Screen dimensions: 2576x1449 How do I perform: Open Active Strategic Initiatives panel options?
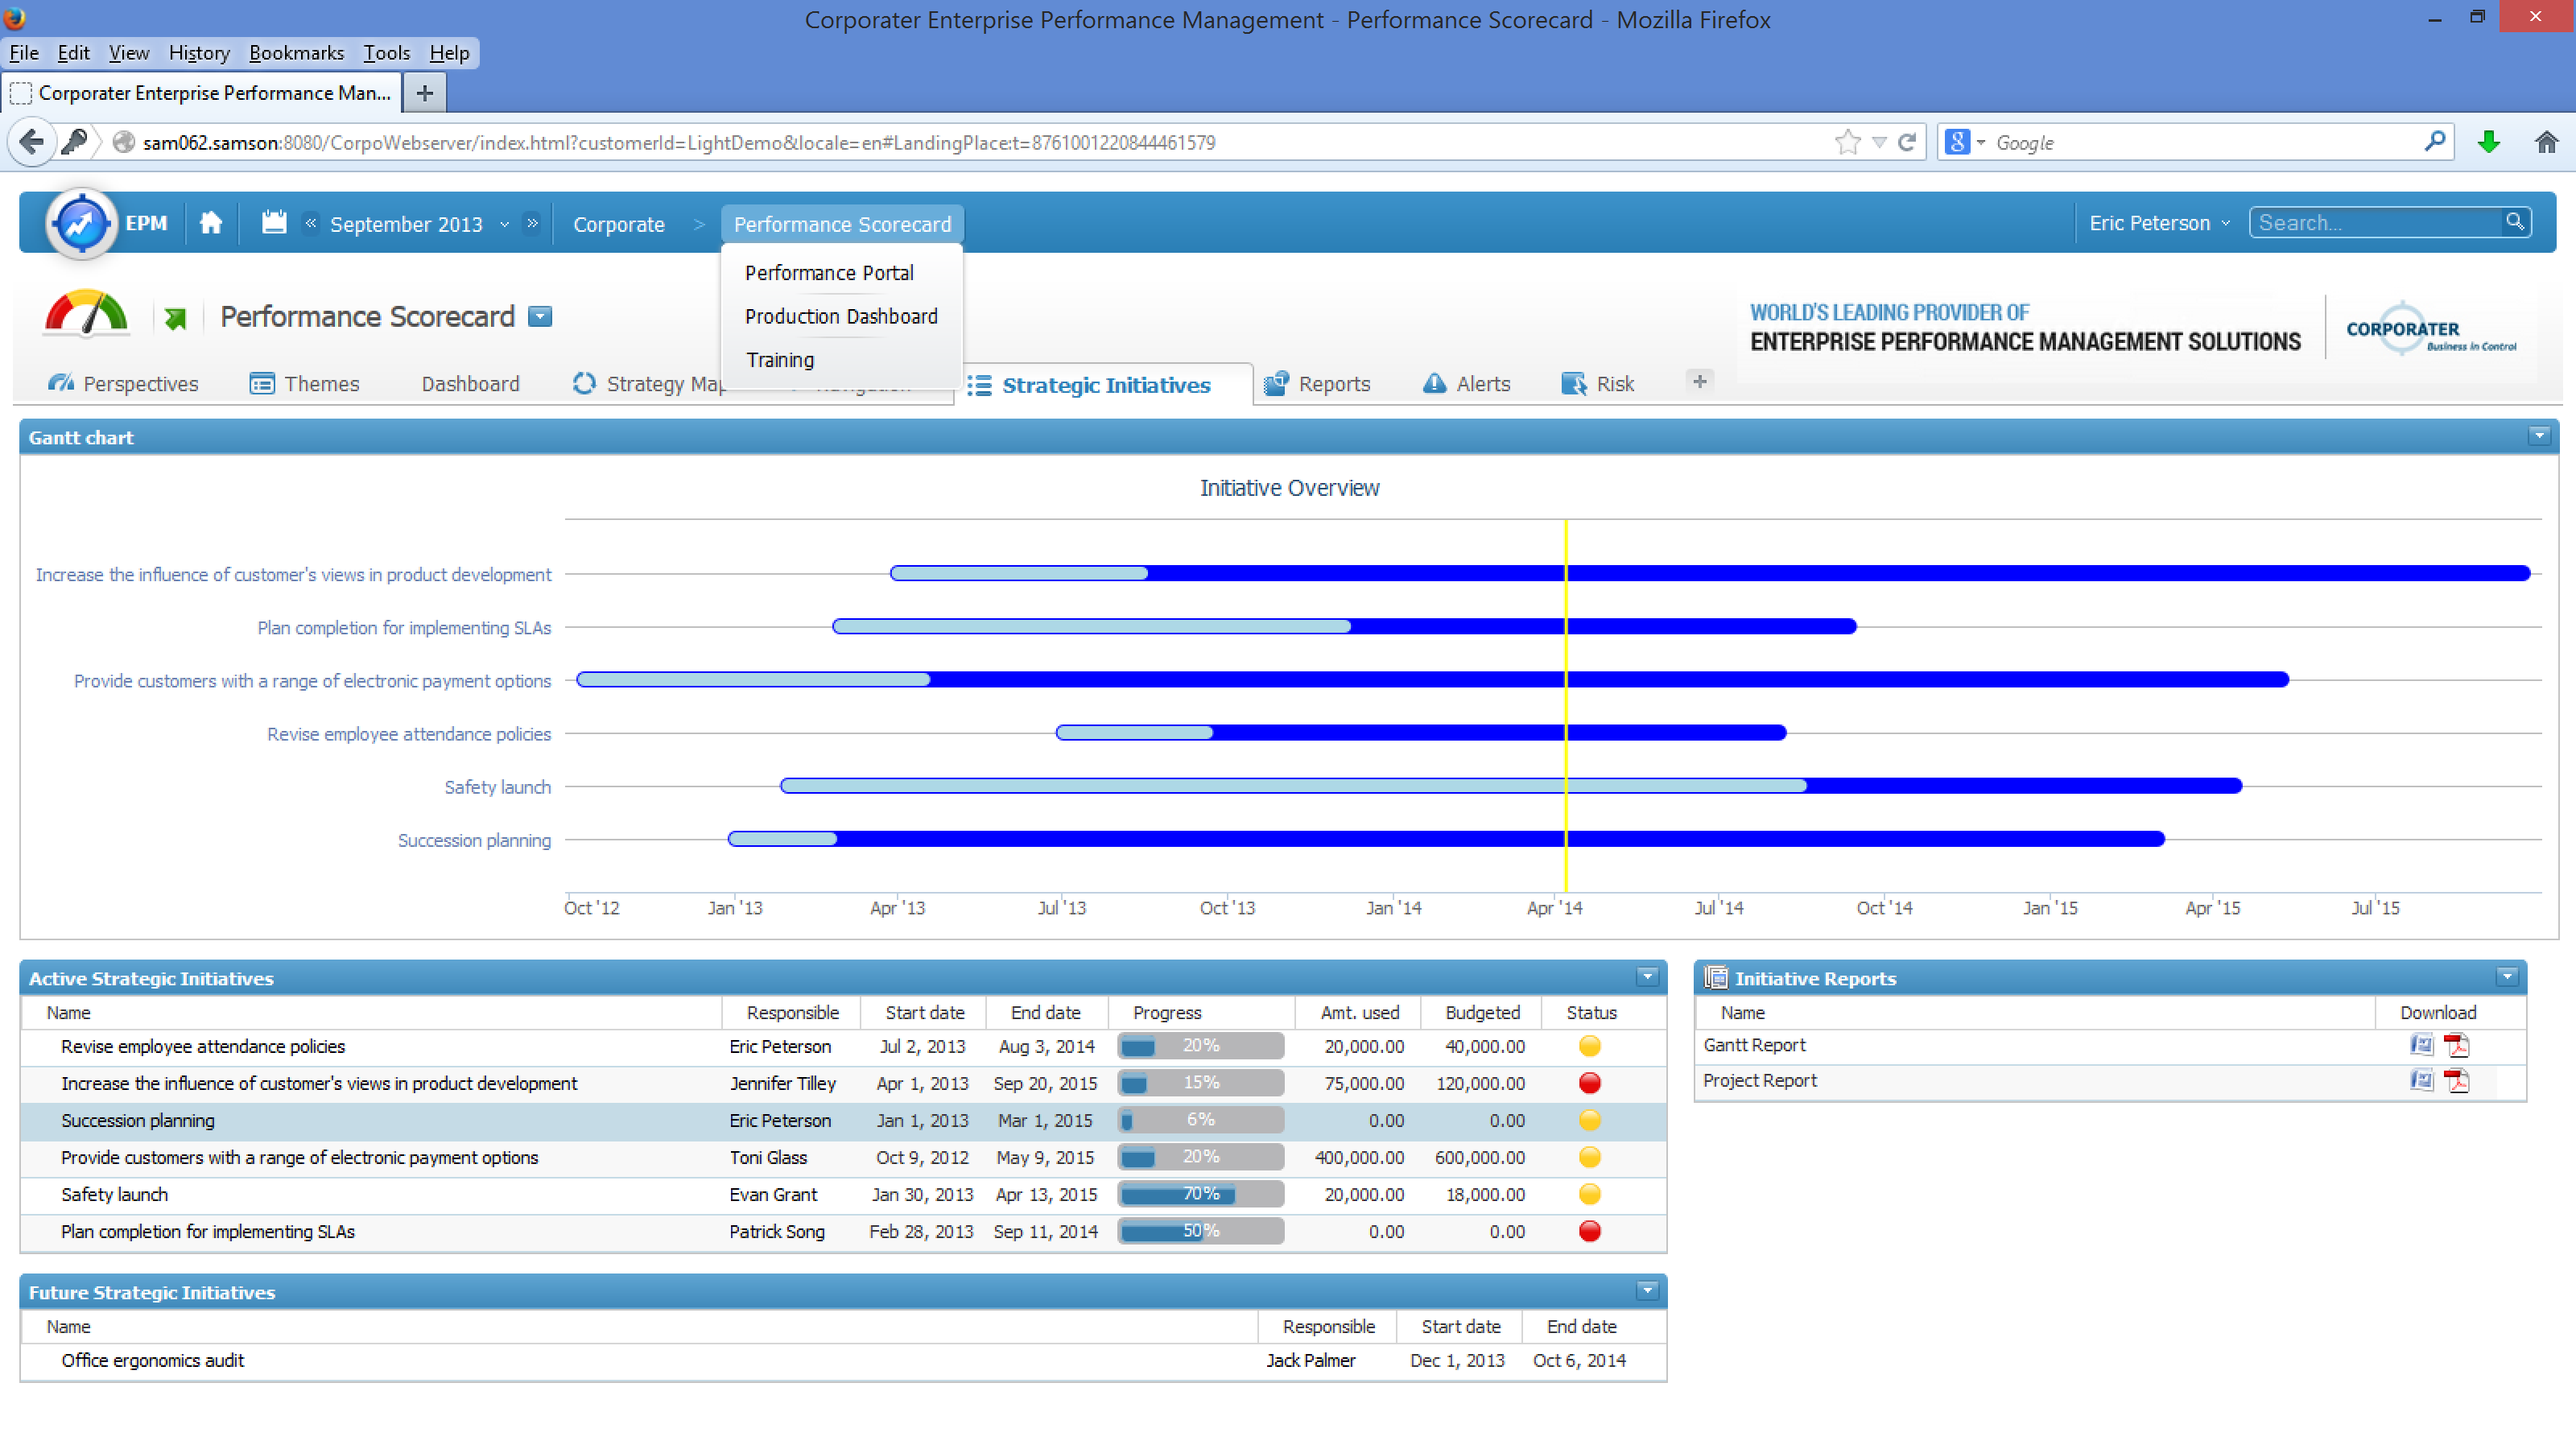coord(1647,977)
